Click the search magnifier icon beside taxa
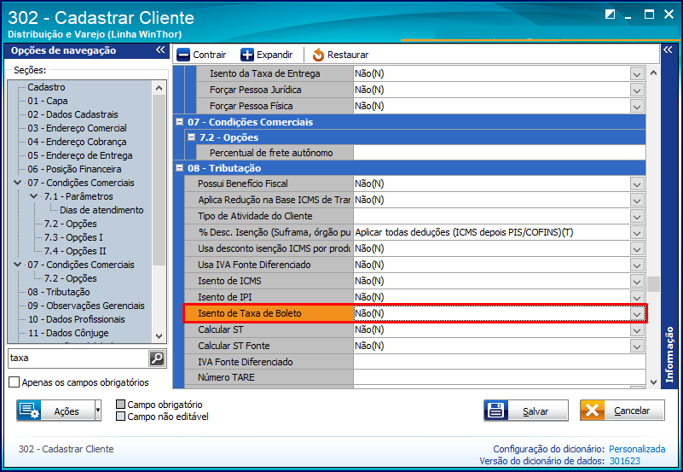 [157, 358]
